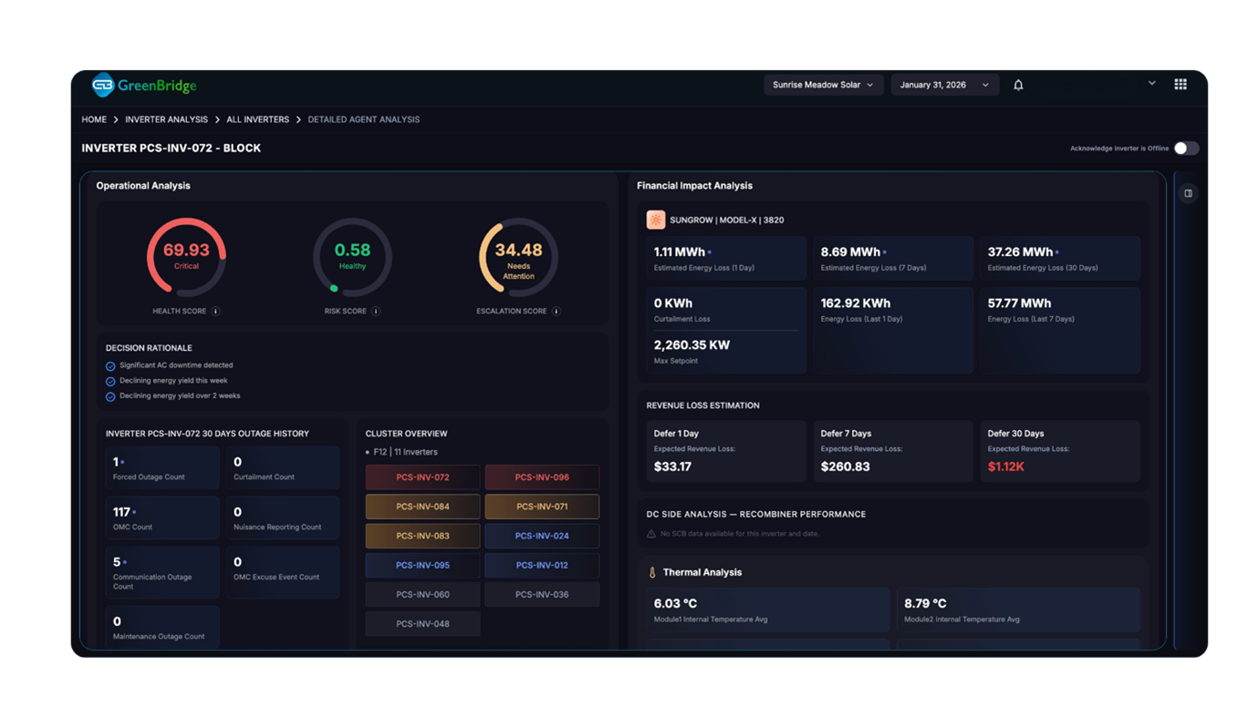This screenshot has width=1258, height=707.
Task: Click Detailed Agent Analysis breadcrumb
Action: (x=364, y=119)
